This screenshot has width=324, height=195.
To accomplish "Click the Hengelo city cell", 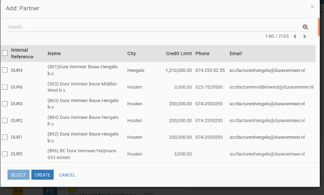I will pos(136,70).
